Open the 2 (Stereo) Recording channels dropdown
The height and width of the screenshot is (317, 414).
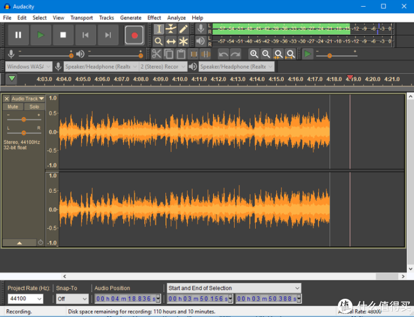pyautogui.click(x=163, y=66)
